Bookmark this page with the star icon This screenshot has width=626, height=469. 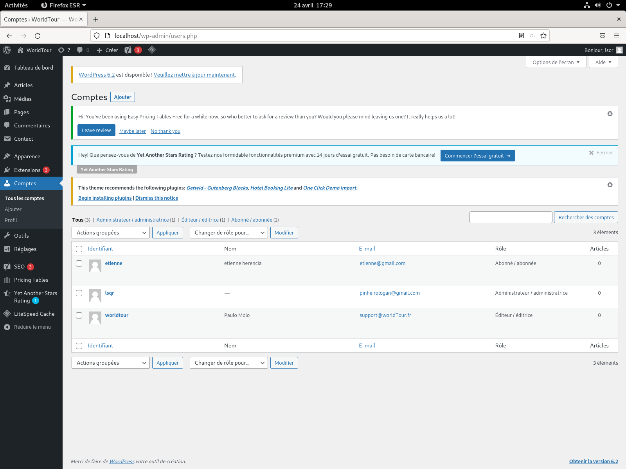coord(543,36)
